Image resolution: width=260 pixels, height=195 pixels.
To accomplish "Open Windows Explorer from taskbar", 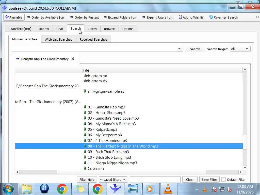I will [x=26, y=189].
